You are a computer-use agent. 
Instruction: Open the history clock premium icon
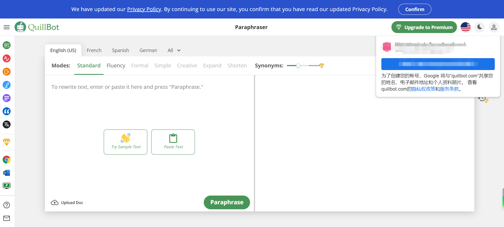483,99
